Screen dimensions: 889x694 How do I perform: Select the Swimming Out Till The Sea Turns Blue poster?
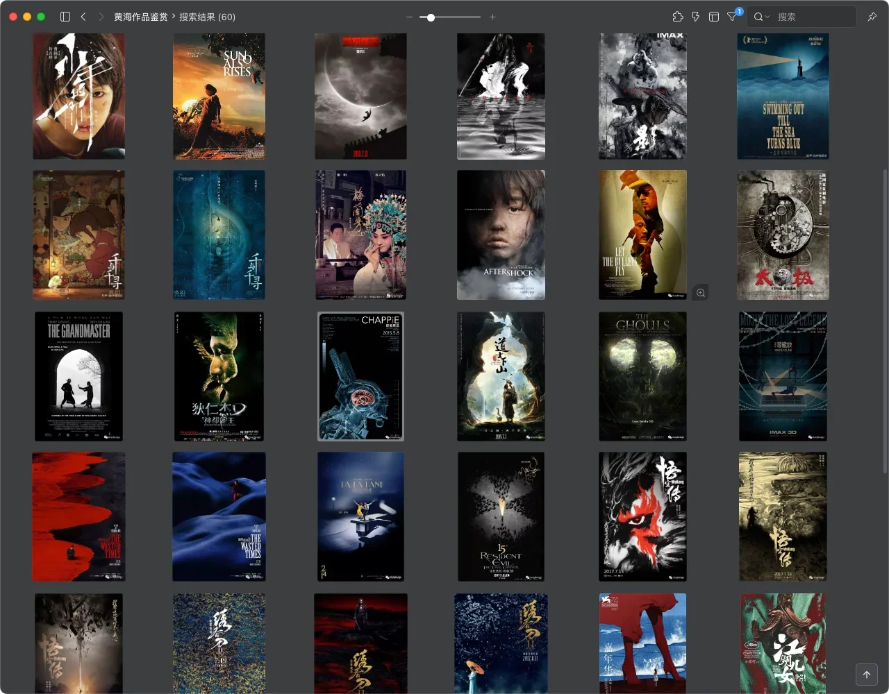coord(783,96)
